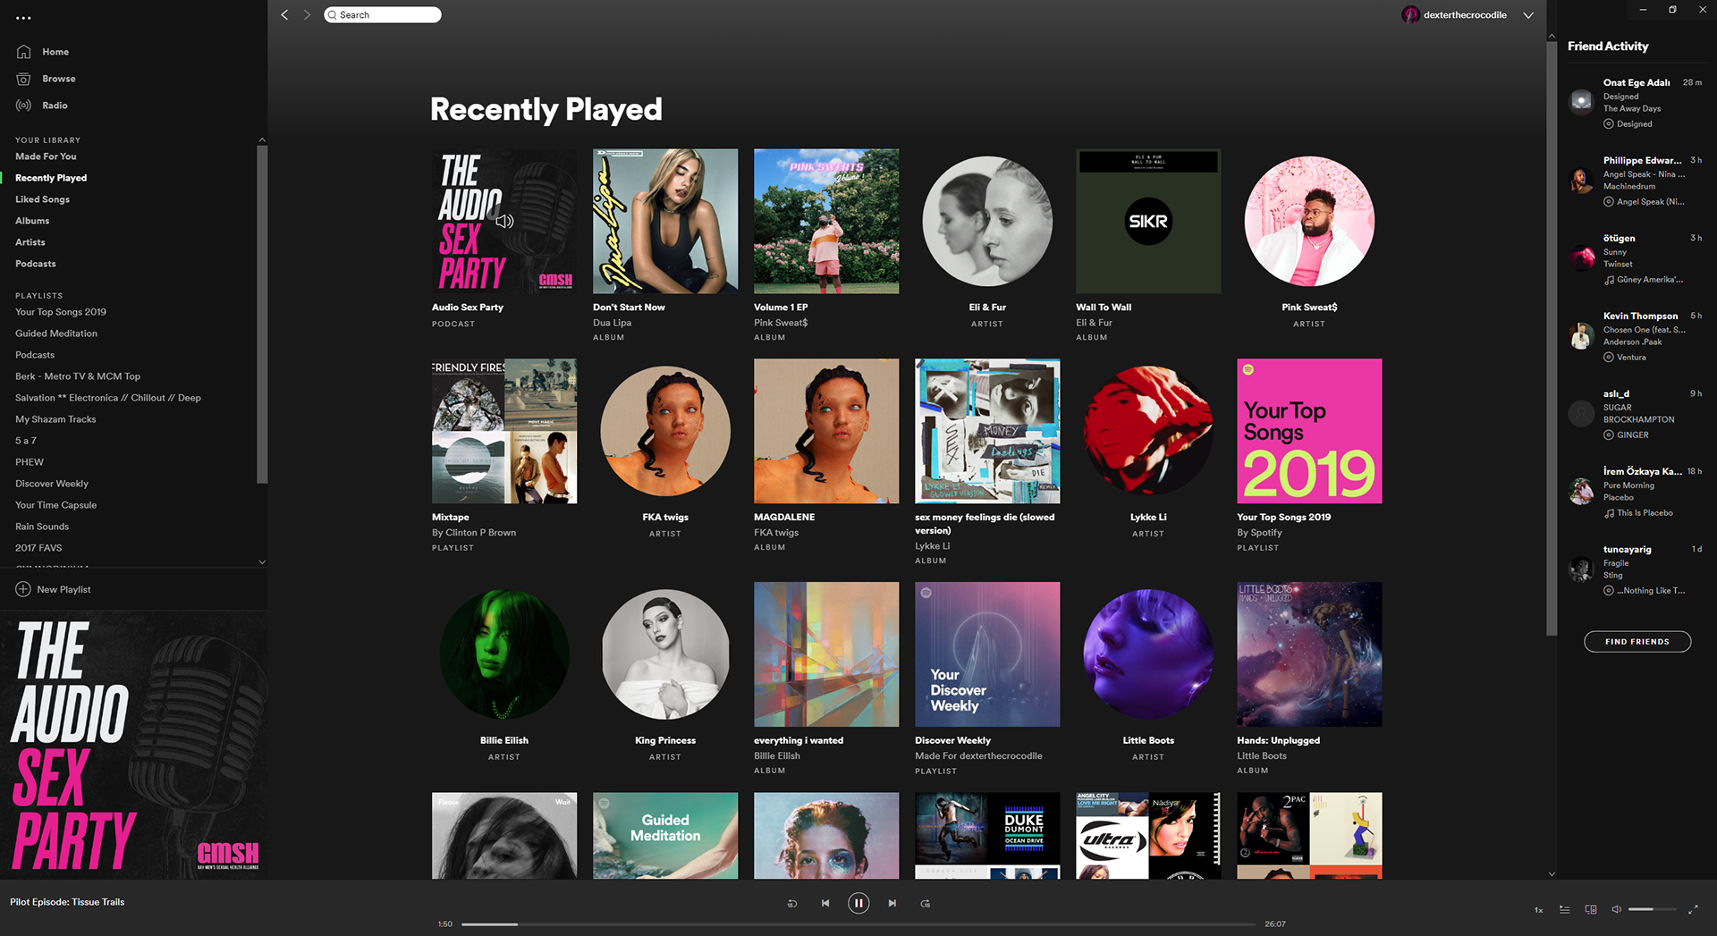
Task: Open the play queue
Action: click(1564, 910)
